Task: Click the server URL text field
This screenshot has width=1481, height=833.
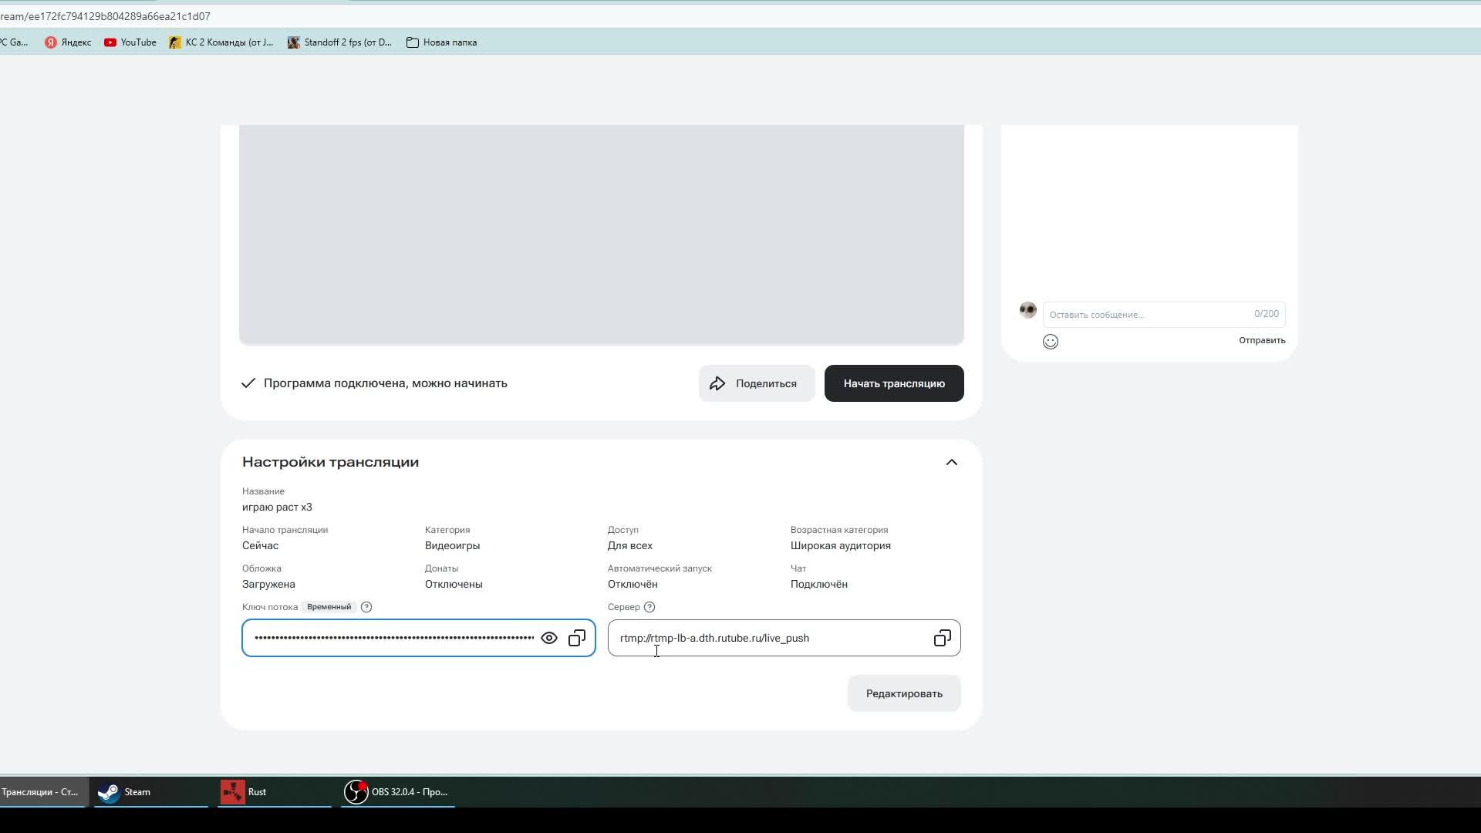Action: pos(767,638)
